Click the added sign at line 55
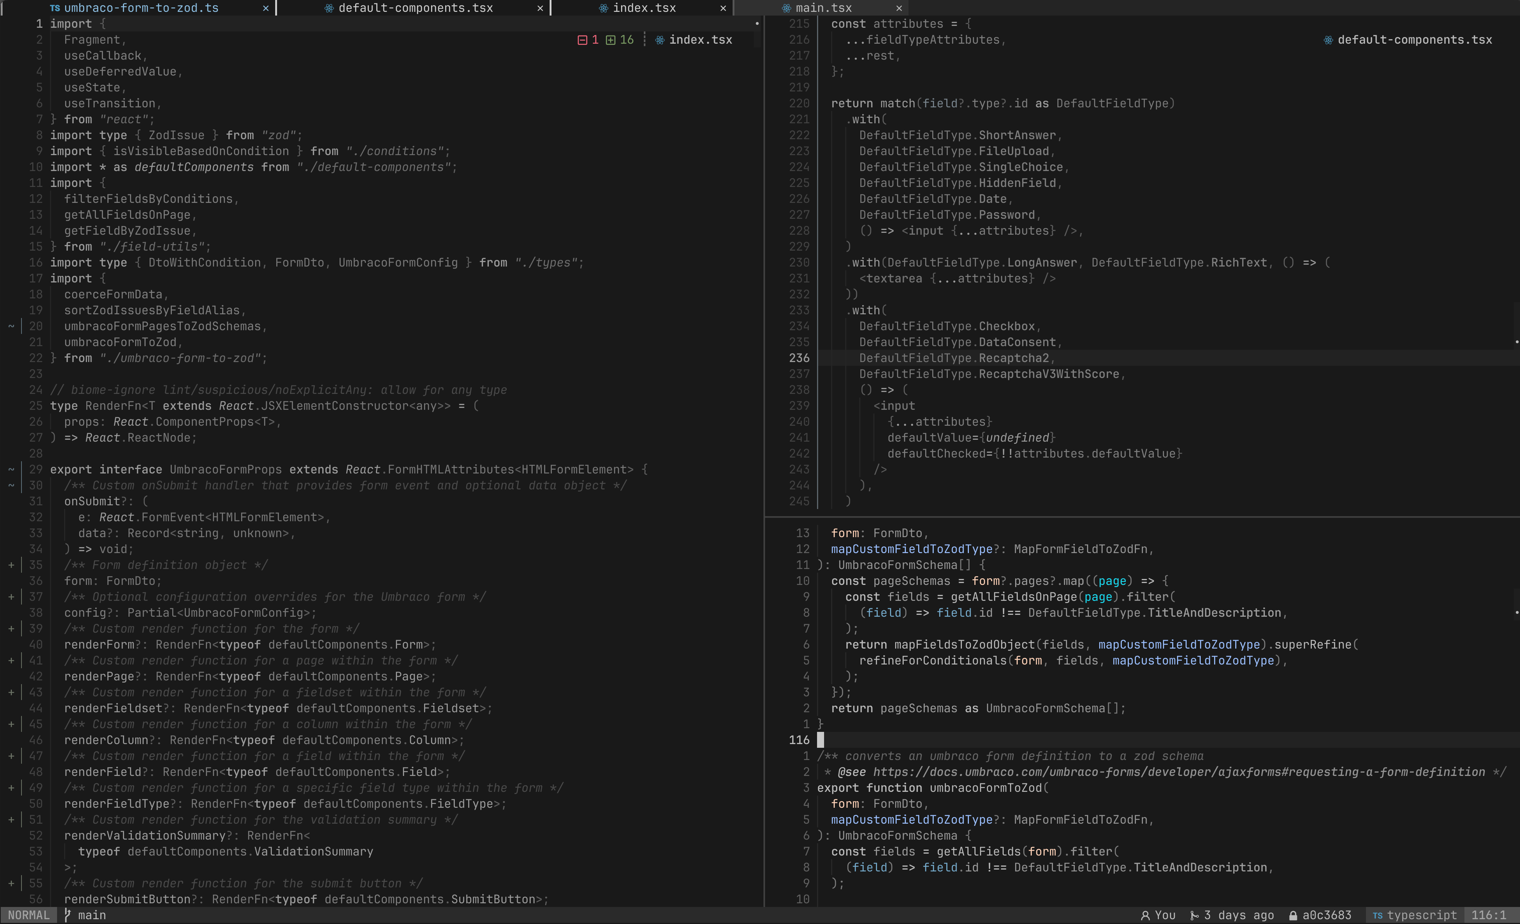 click(11, 883)
